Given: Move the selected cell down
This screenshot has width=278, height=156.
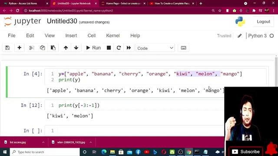Looking at the screenshot, I should pyautogui.click(x=76, y=48).
